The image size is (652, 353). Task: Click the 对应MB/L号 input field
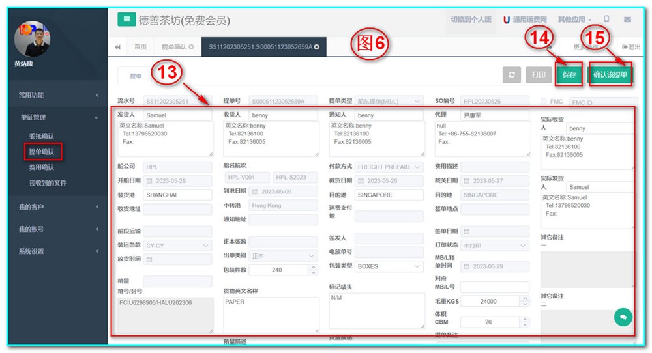(495, 287)
